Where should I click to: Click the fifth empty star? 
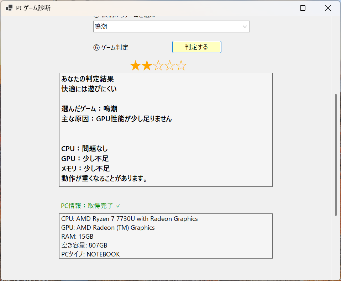click(181, 65)
